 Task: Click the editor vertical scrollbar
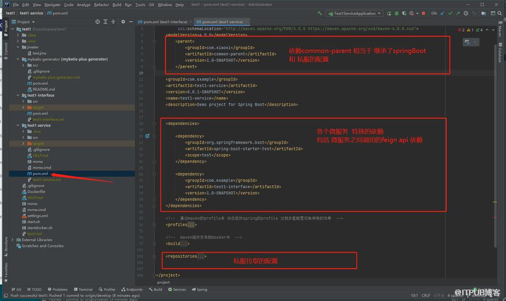(495, 145)
